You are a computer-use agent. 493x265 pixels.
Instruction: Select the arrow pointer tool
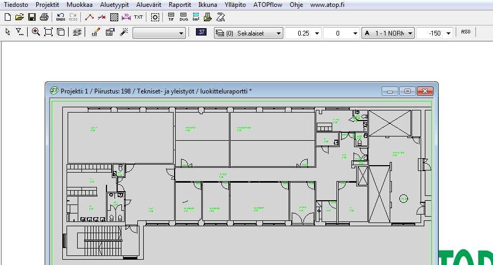coord(8,32)
